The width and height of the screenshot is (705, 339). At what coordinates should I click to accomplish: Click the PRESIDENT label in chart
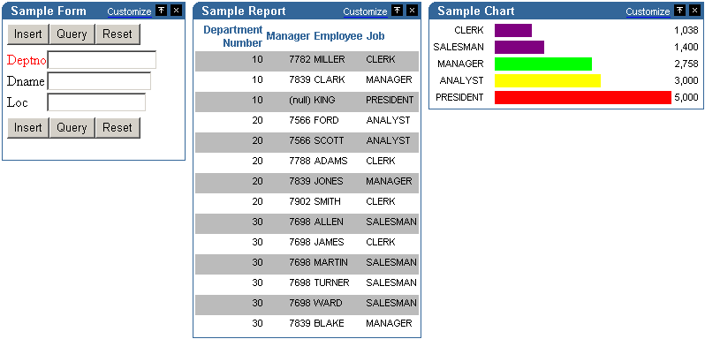click(x=459, y=97)
